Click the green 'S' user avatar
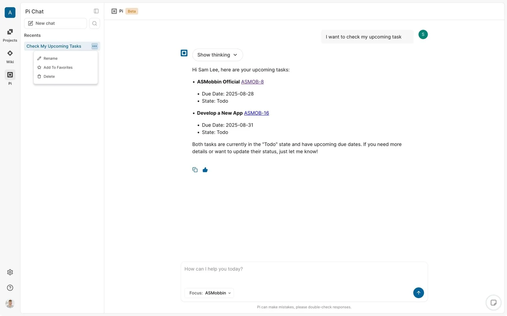507x316 pixels. click(423, 34)
